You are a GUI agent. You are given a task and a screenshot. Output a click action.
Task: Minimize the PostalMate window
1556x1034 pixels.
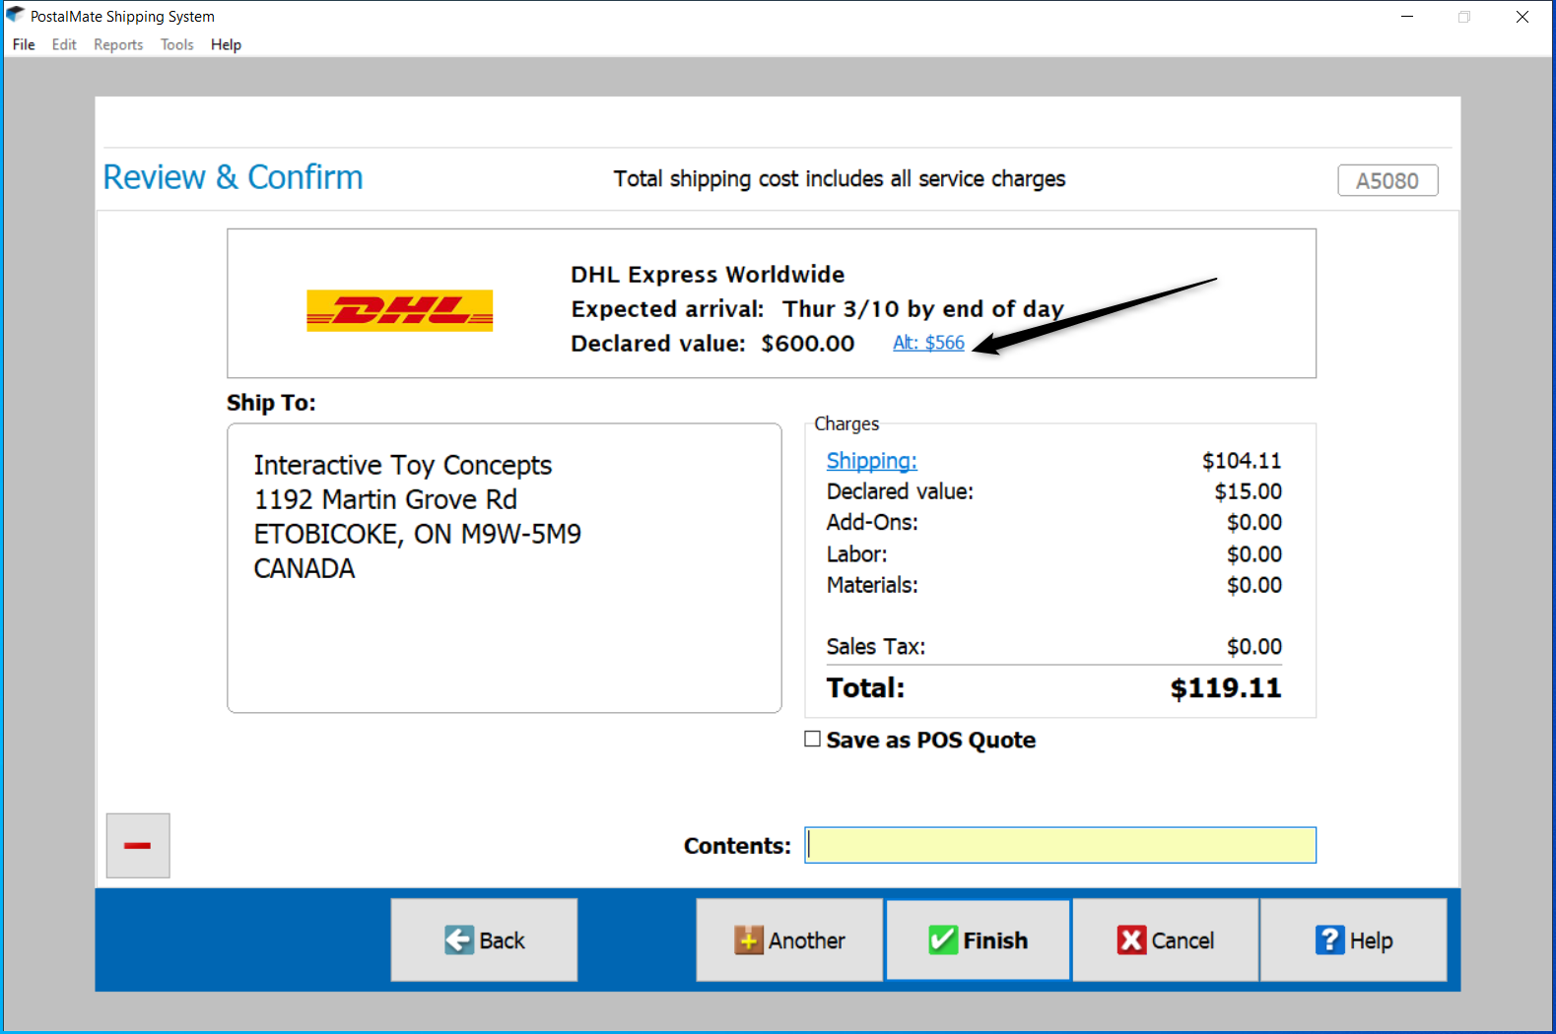coord(1407,17)
